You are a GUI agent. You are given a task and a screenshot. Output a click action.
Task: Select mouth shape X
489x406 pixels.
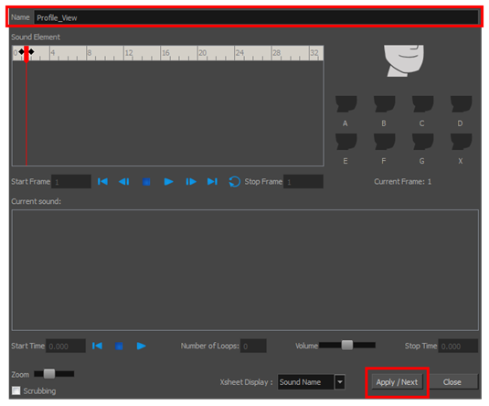click(461, 142)
